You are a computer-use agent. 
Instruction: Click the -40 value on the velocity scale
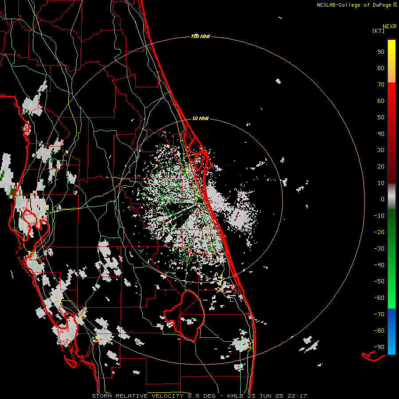pos(379,265)
